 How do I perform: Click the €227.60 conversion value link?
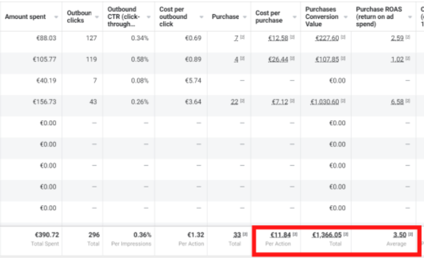point(327,38)
